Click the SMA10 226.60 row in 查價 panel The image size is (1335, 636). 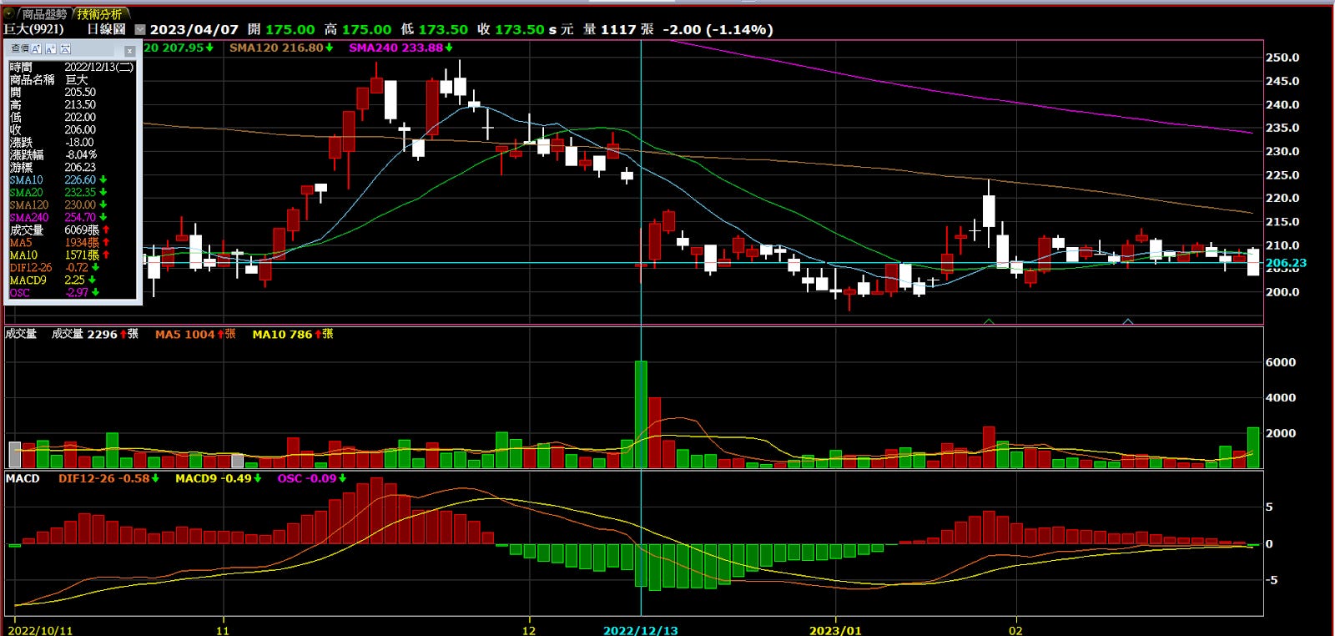tap(71, 179)
